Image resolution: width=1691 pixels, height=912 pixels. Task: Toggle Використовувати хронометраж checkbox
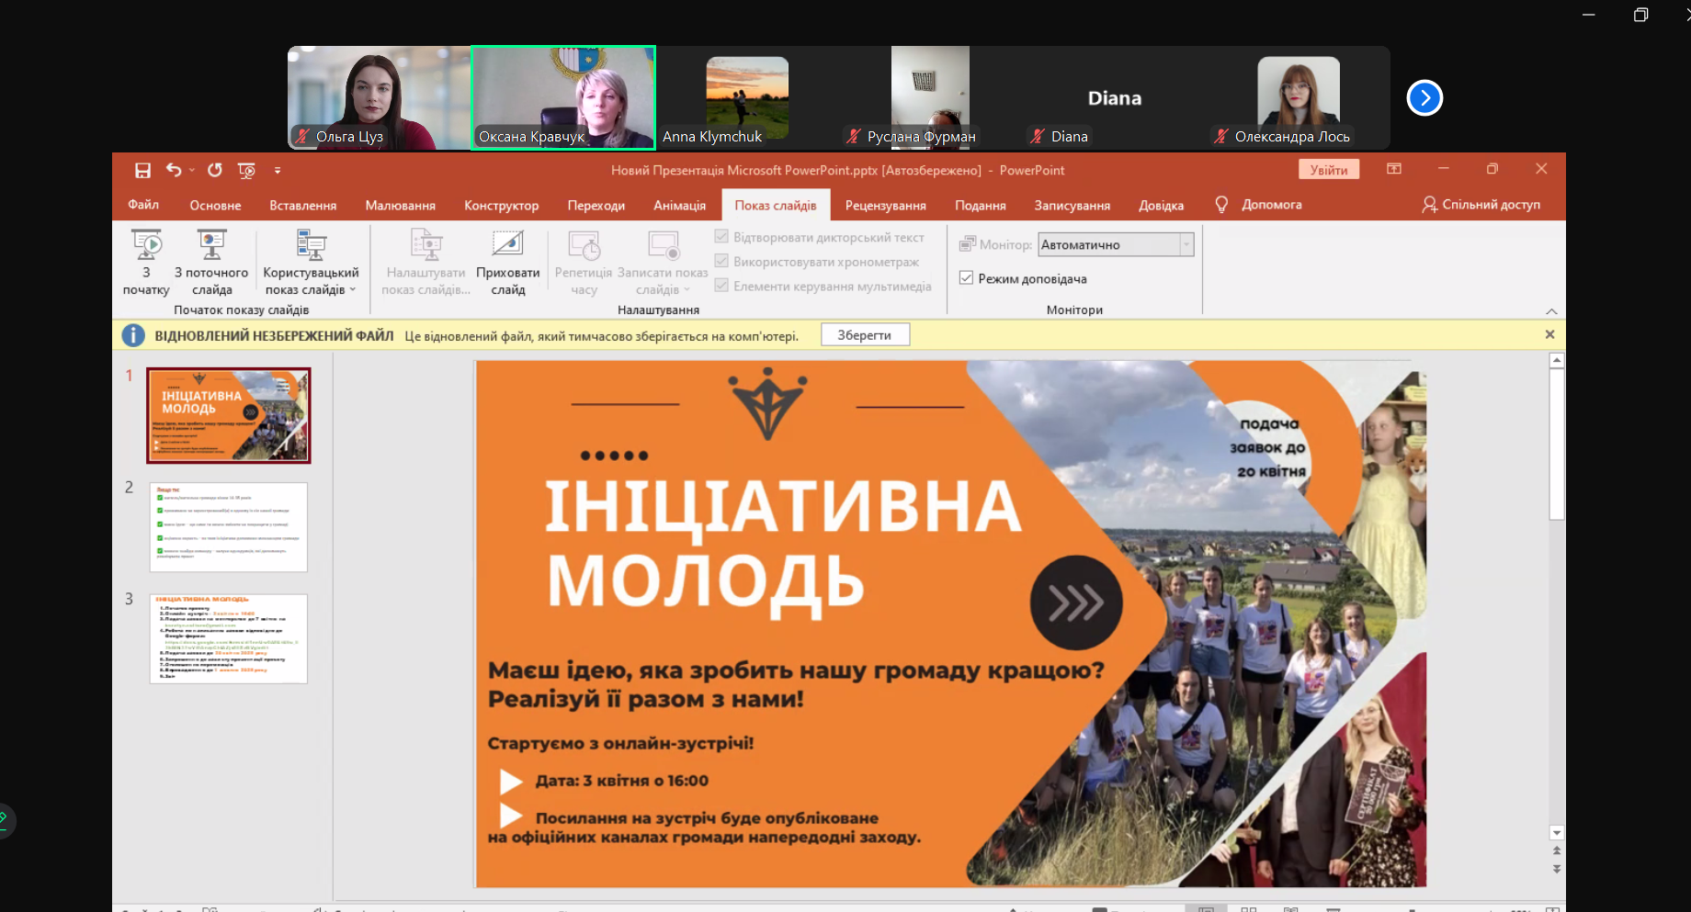pyautogui.click(x=721, y=262)
